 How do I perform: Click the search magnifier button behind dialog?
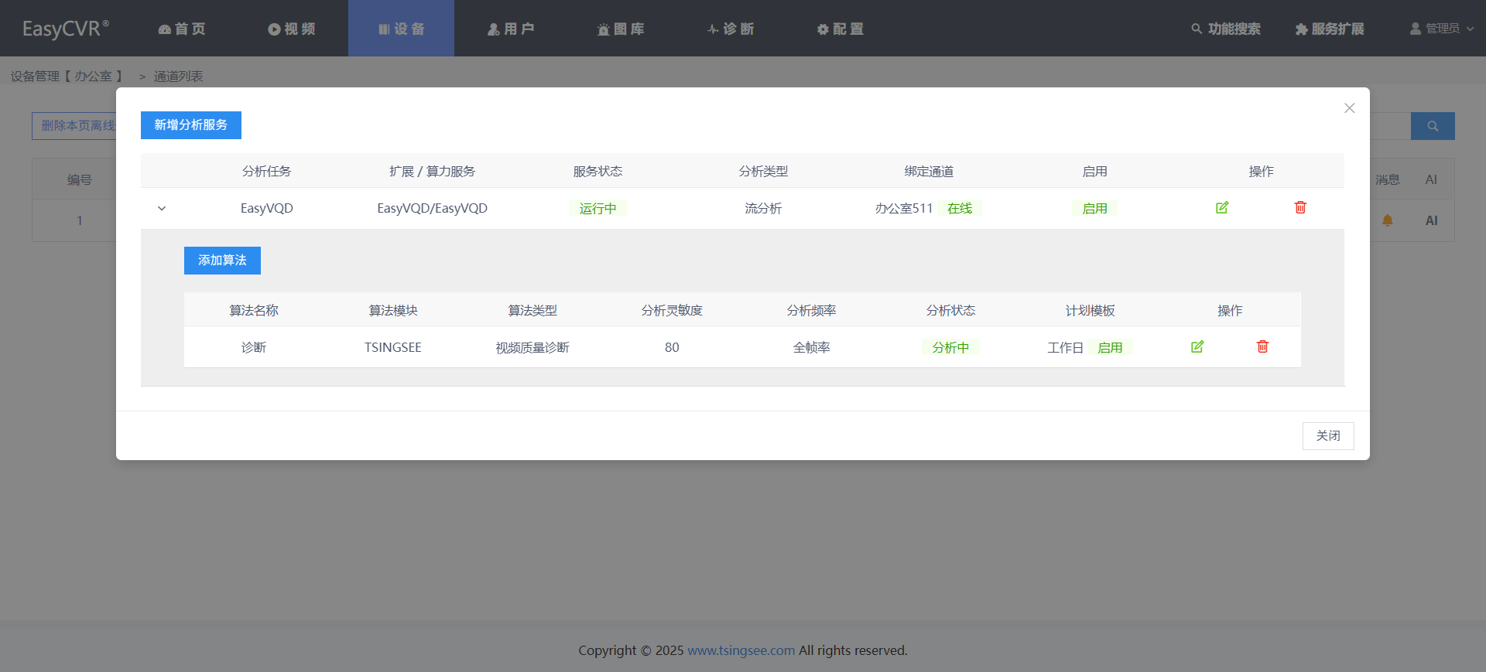(1433, 126)
